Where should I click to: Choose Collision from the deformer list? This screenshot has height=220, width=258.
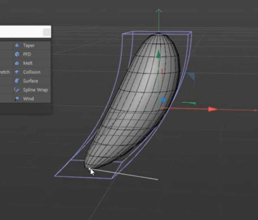coord(31,72)
